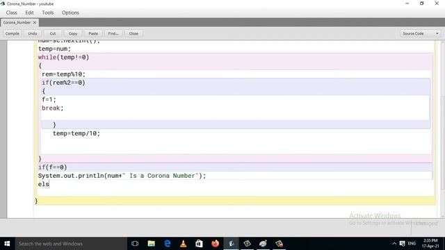This screenshot has width=445, height=250.
Task: Launch Microsoft Edge from taskbar
Action: 168,244
